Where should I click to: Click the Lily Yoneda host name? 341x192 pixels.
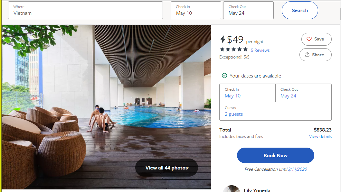[257, 190]
